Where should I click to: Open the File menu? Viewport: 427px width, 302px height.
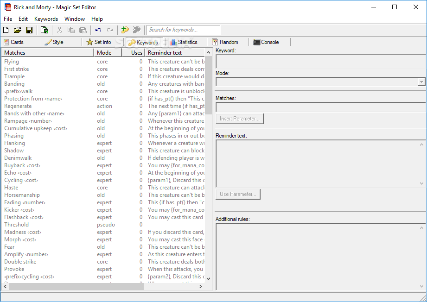[x=8, y=19]
